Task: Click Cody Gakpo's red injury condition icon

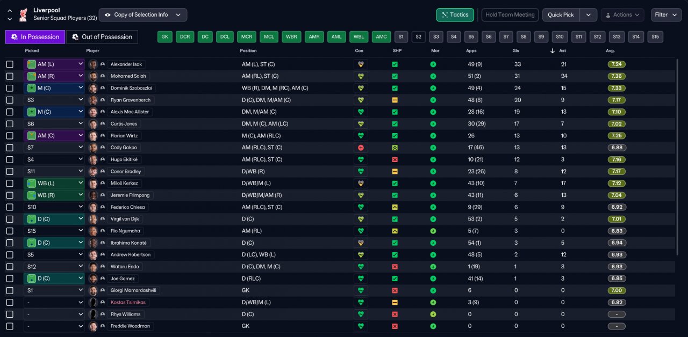Action: (x=361, y=148)
